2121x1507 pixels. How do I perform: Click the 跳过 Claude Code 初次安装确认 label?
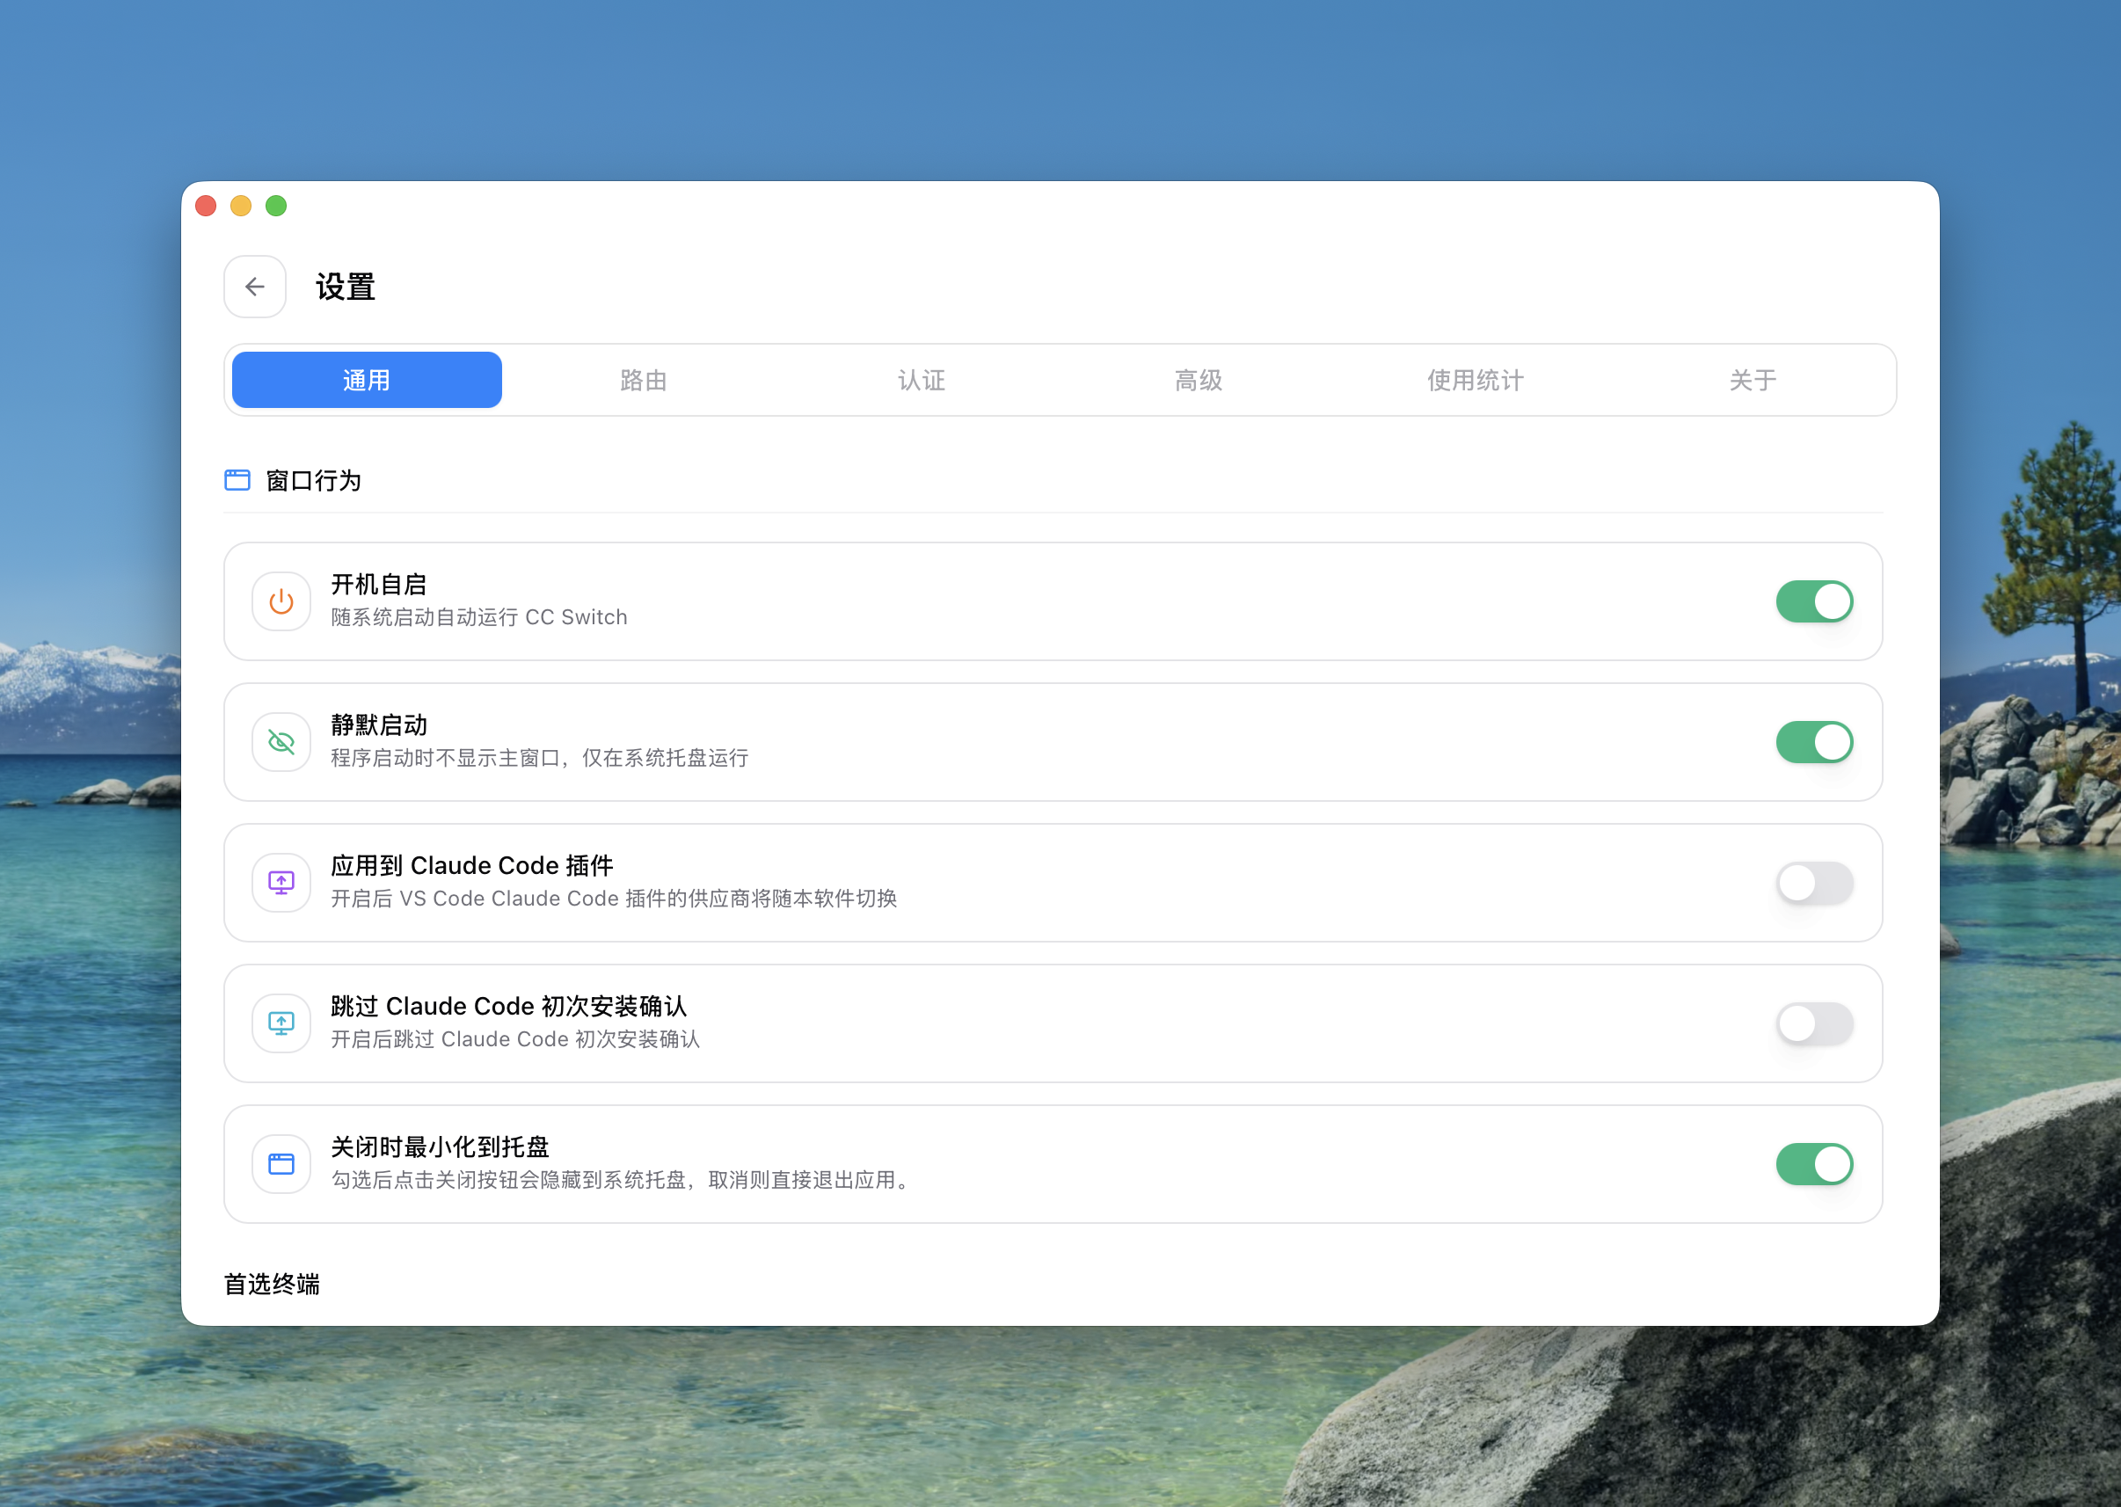(508, 1006)
